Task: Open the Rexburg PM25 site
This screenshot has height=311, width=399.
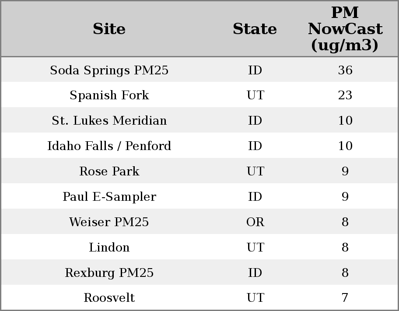Action: point(109,273)
